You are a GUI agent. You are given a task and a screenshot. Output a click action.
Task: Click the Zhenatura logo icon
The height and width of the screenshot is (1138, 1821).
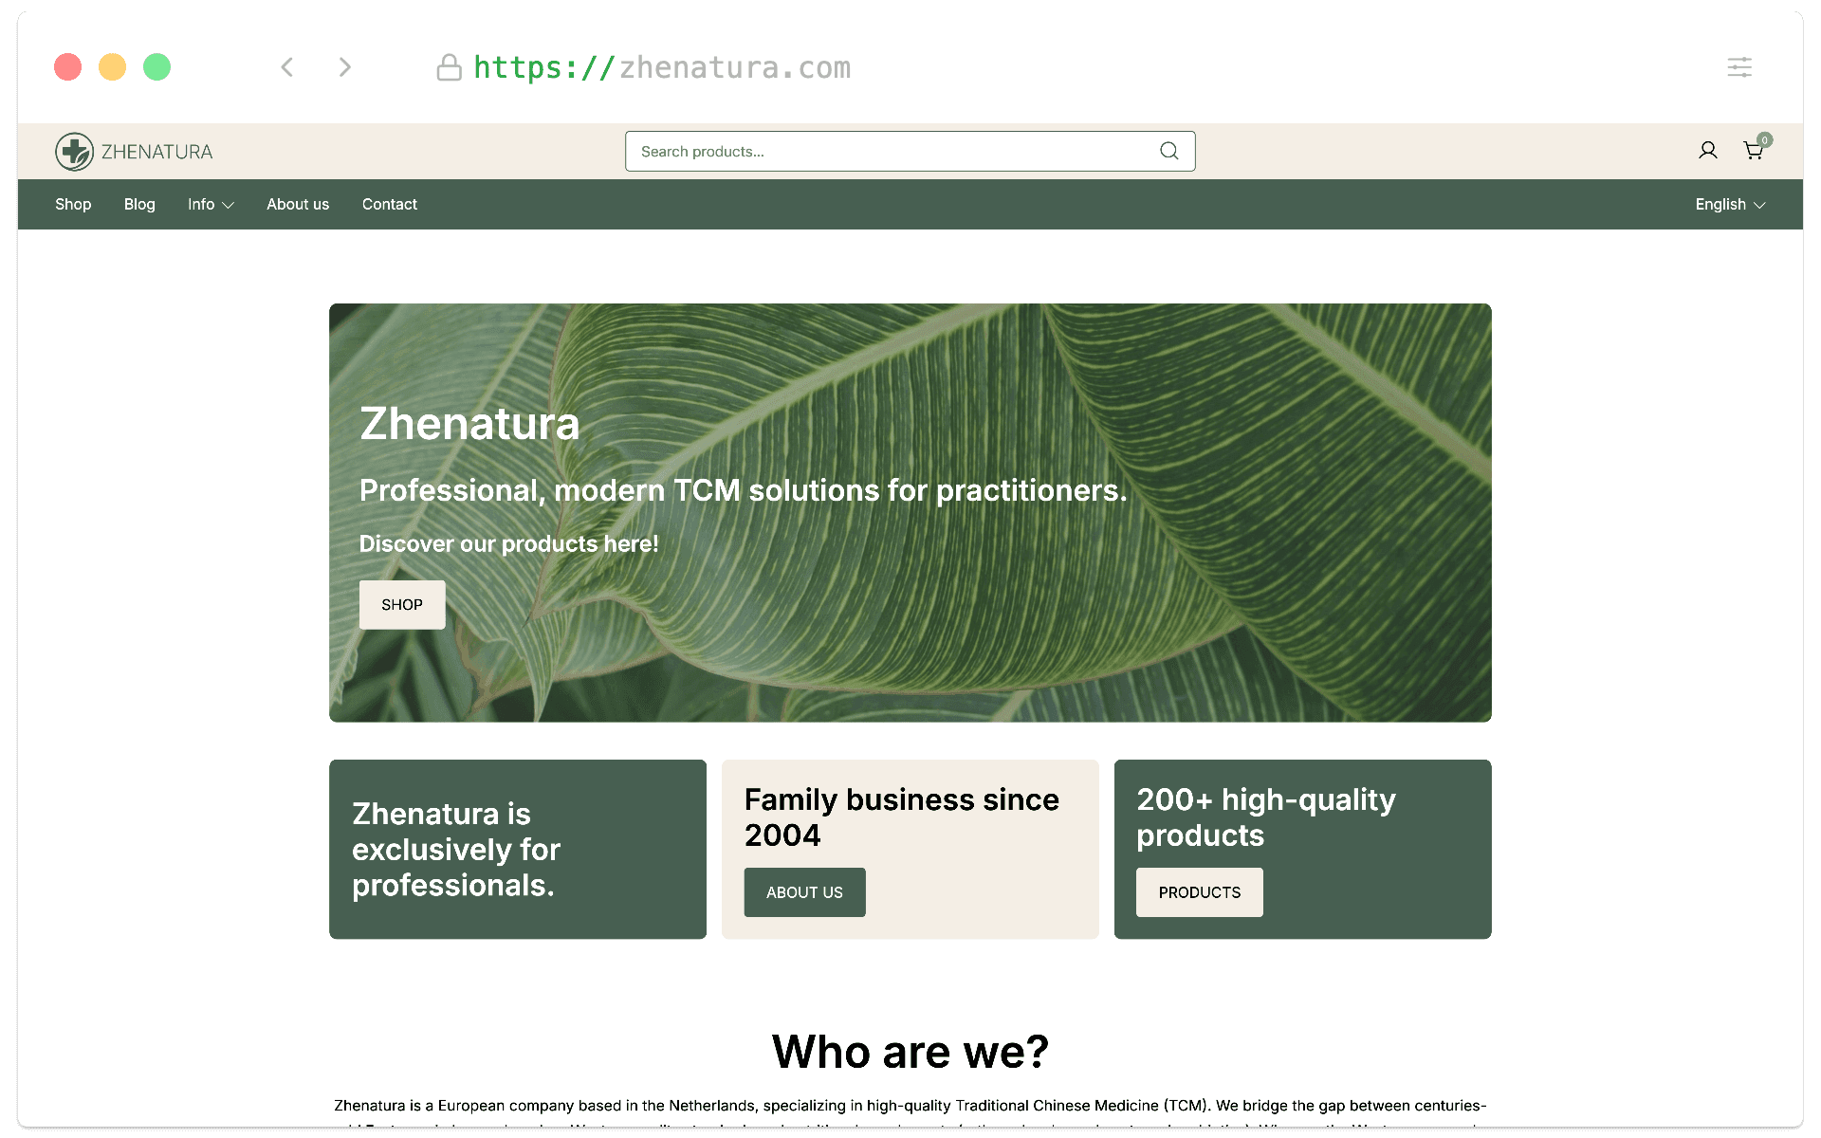(74, 152)
